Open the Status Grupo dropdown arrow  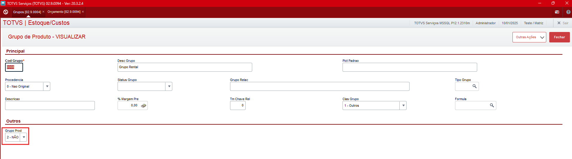click(x=169, y=86)
